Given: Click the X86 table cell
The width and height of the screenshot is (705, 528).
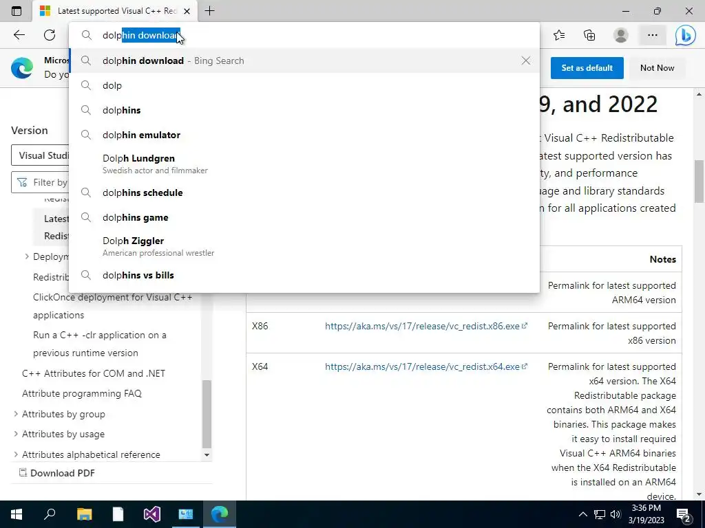Looking at the screenshot, I should click(260, 326).
